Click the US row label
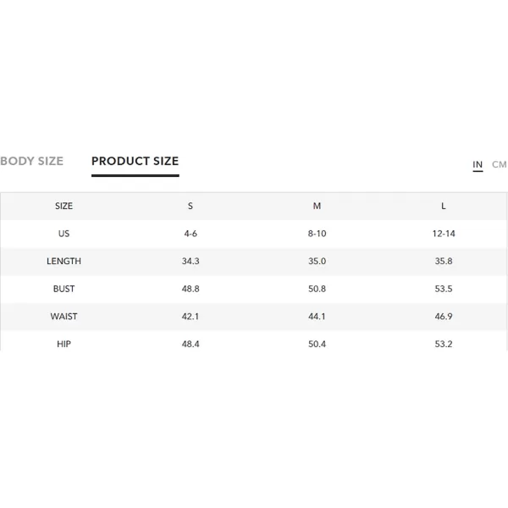The image size is (508, 508). tap(63, 234)
